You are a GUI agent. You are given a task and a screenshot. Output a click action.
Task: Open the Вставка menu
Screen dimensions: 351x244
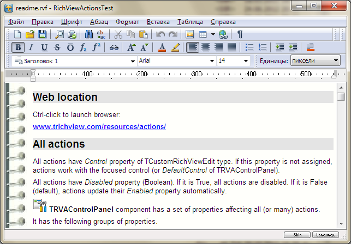pos(158,22)
